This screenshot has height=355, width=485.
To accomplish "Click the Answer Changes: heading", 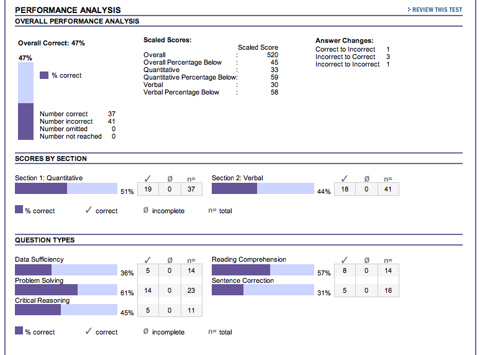I will (344, 40).
